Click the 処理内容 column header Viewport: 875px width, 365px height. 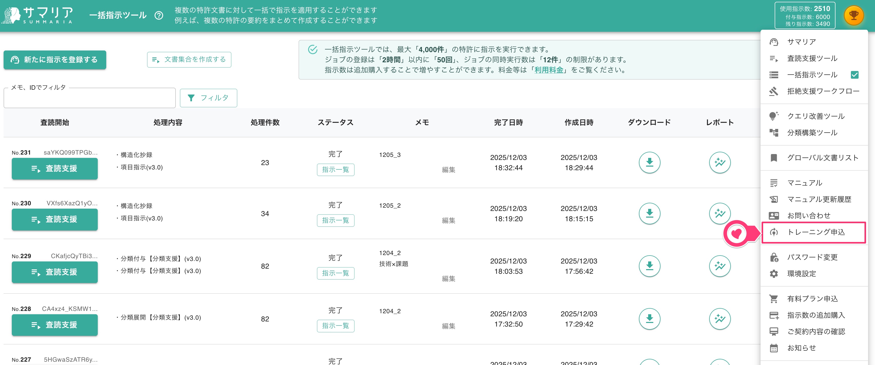coord(168,123)
